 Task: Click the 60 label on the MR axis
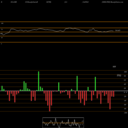(125, 80)
